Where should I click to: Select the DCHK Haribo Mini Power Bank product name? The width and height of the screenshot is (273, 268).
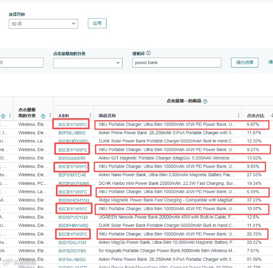(x=167, y=184)
